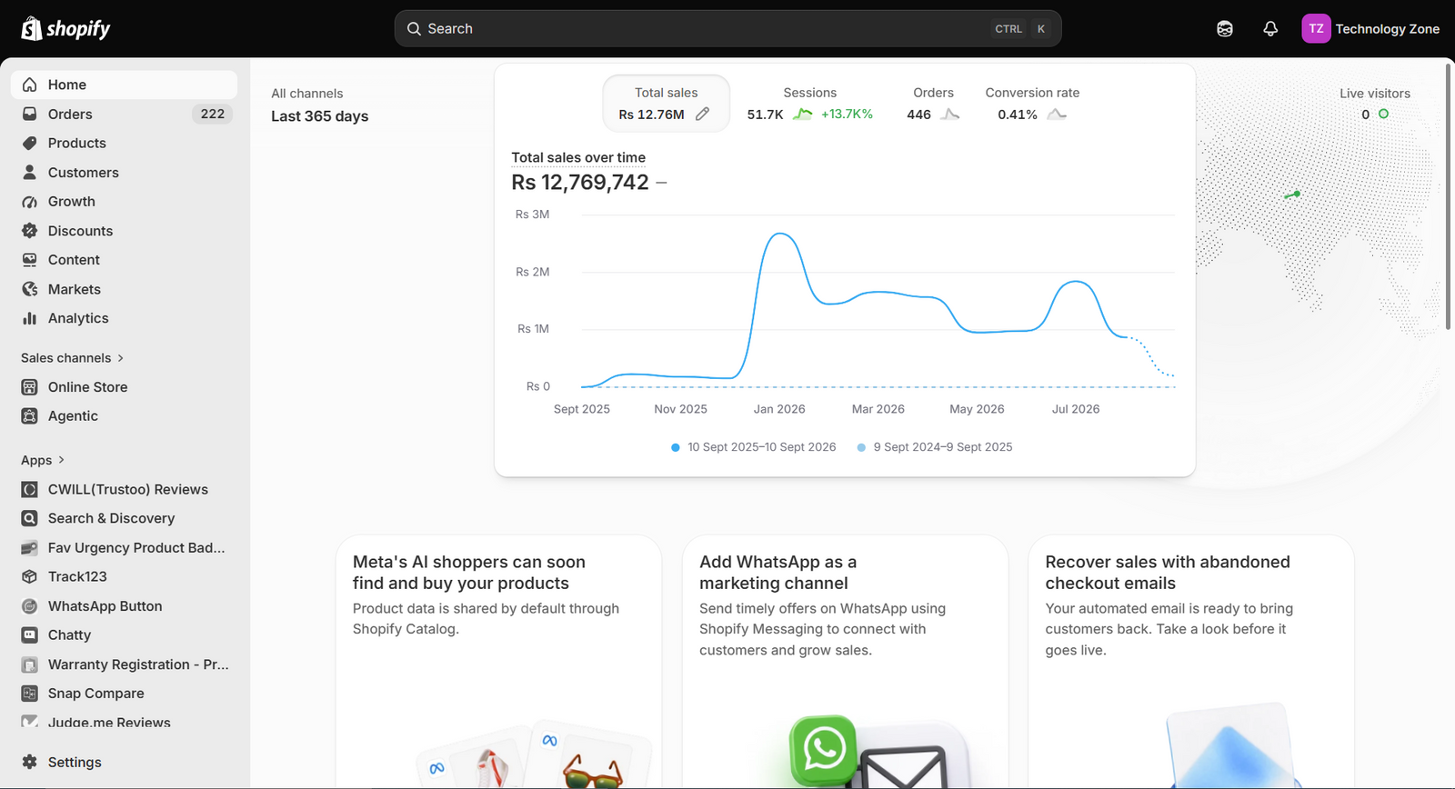Open Settings in the sidebar
Screen dimensions: 1455x789
tap(124, 762)
